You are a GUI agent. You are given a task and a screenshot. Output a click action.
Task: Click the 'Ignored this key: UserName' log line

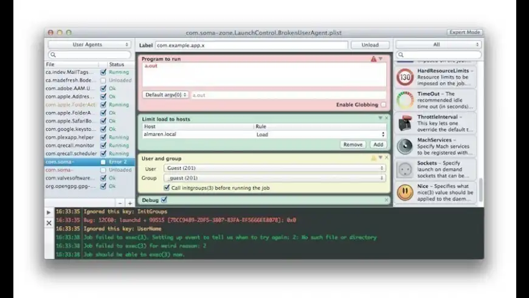[x=123, y=229]
